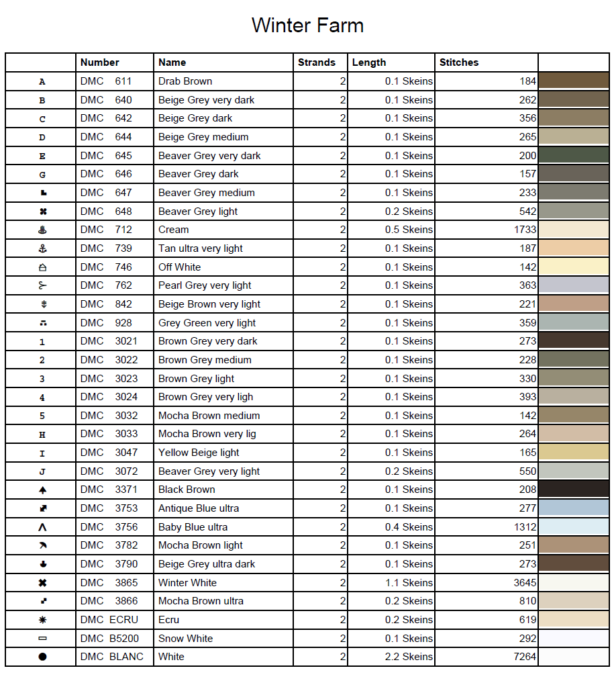
Task: Click the Drab Brown color swatch
Action: coord(573,81)
